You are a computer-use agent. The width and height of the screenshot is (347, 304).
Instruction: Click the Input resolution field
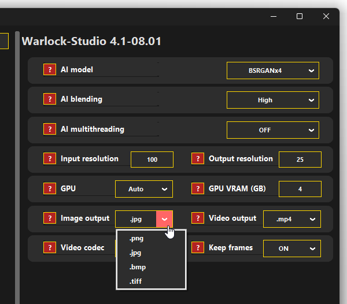[152, 160]
